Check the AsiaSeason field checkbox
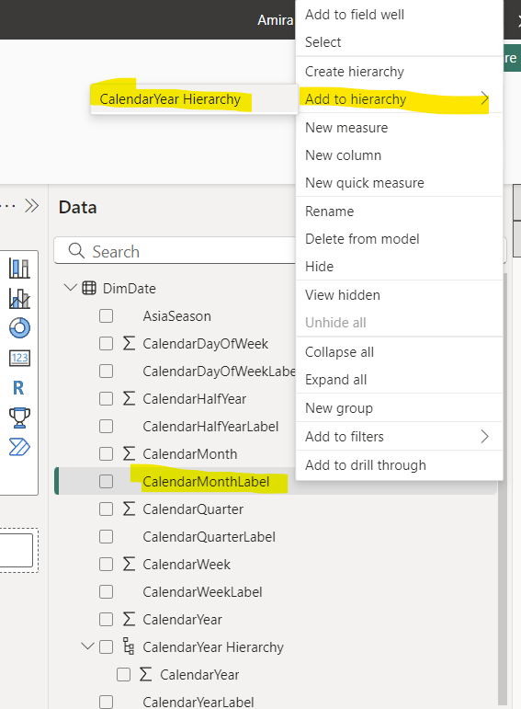This screenshot has height=709, width=521. (107, 316)
